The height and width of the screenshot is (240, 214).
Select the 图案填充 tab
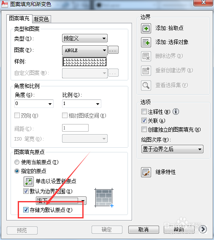19,19
